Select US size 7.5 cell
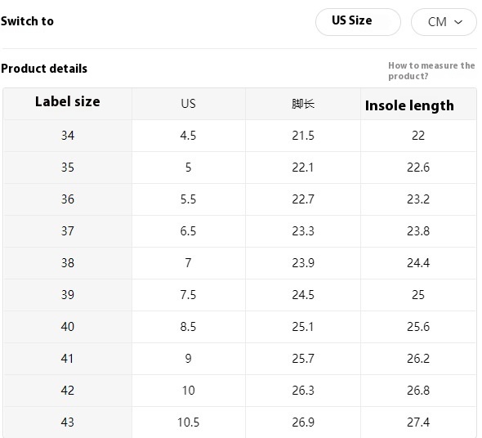The height and width of the screenshot is (438, 482). coord(189,295)
